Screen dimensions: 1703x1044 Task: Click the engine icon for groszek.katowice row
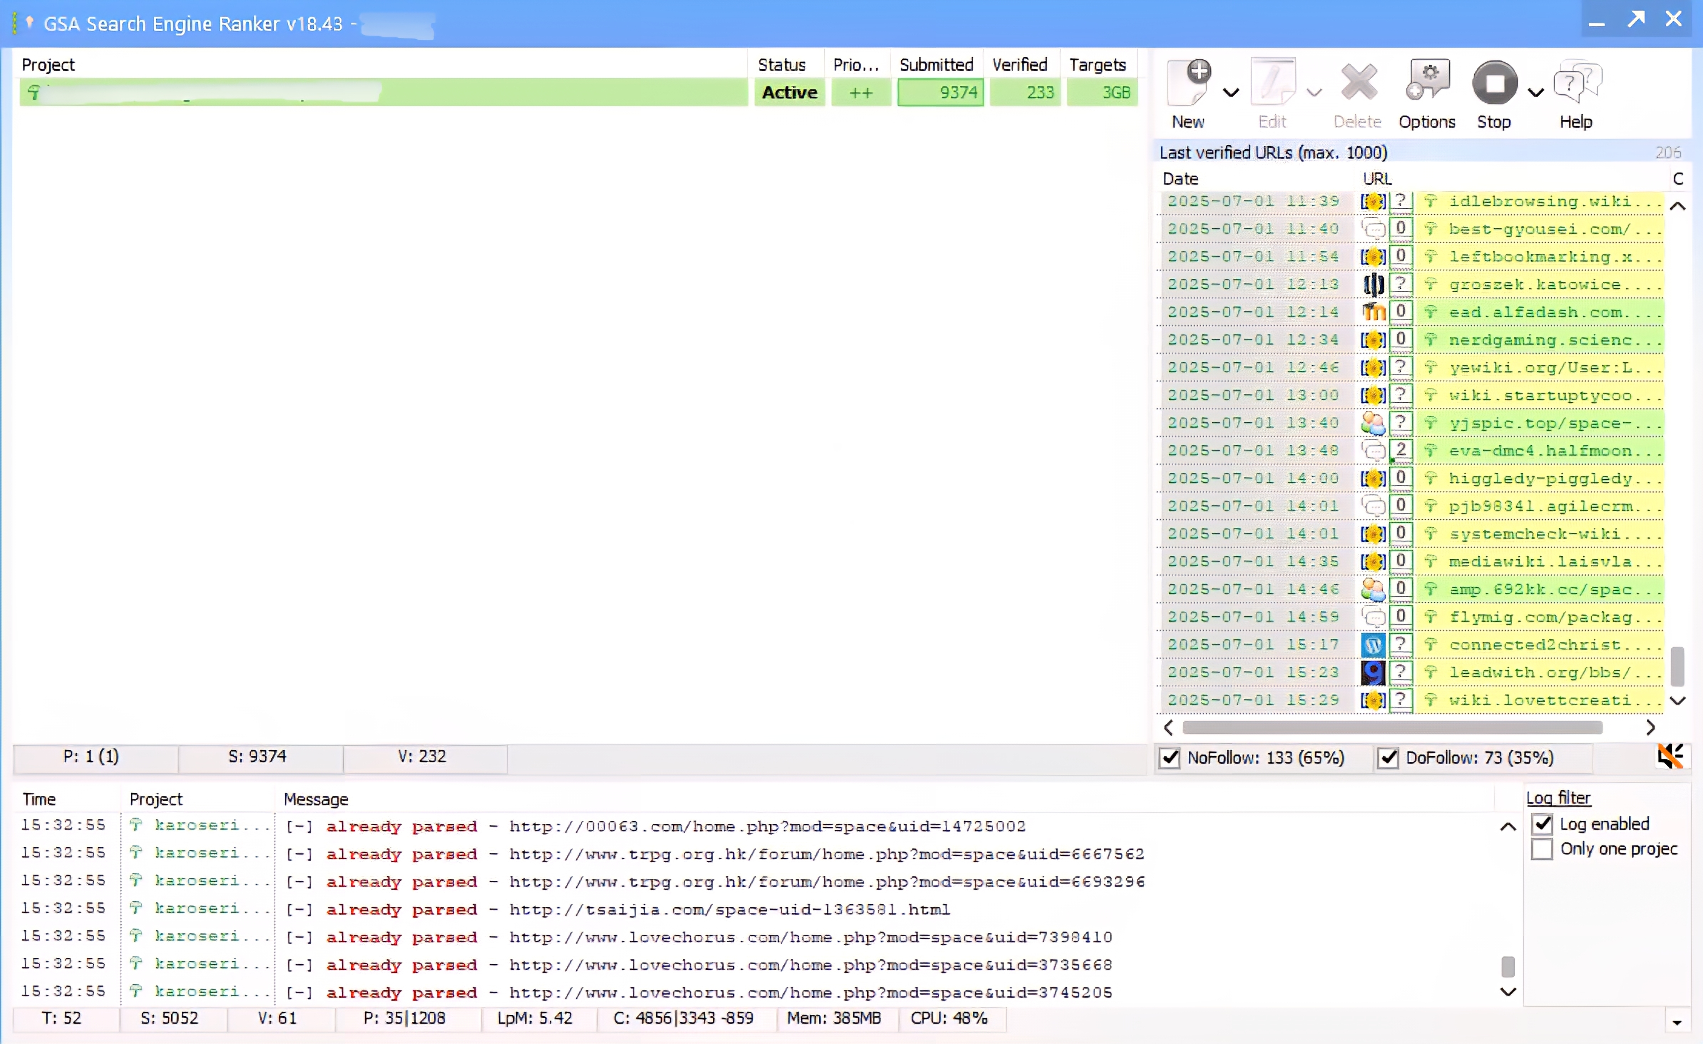click(x=1373, y=284)
